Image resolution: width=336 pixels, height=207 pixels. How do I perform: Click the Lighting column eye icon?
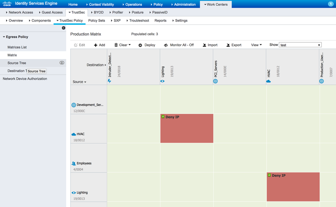[x=162, y=81]
